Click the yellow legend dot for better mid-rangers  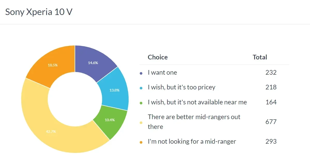point(141,123)
